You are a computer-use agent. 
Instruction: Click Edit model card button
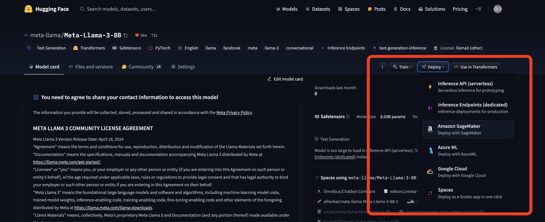click(x=285, y=79)
